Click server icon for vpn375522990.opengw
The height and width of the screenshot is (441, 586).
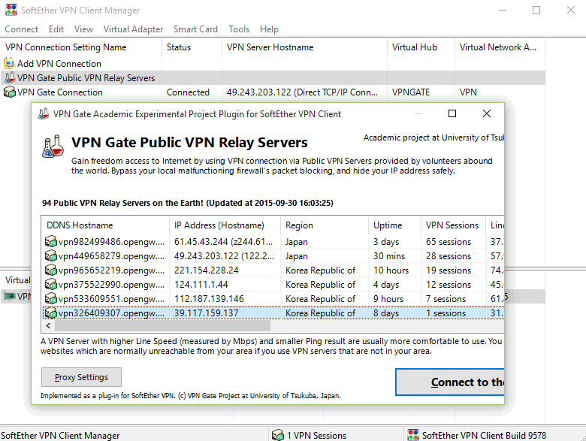50,285
